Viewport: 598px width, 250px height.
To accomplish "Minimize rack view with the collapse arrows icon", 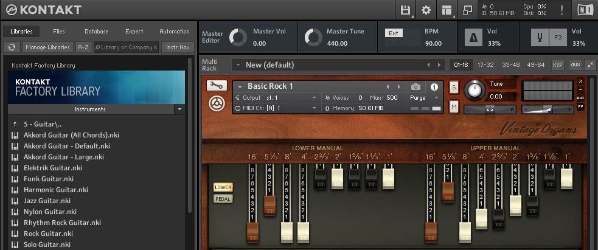I will click(x=590, y=65).
